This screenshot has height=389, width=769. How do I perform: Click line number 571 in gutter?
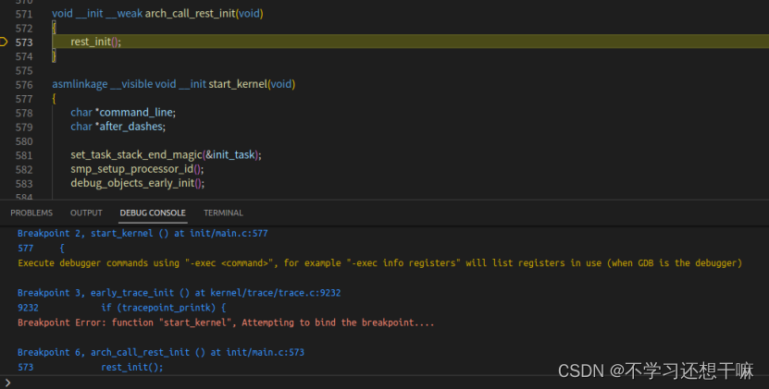(23, 14)
